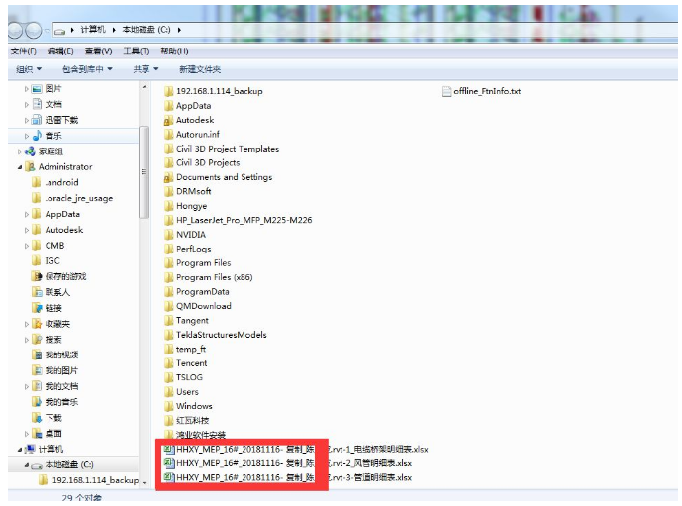Open the 帮助(H) menu
This screenshot has height=506, width=682.
click(x=174, y=51)
